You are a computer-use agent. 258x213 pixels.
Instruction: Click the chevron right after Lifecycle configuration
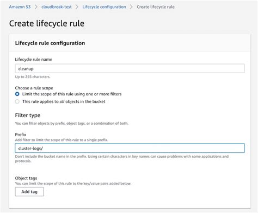click(x=131, y=7)
